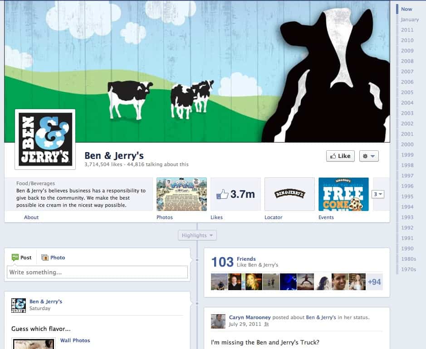Open Caryn Marooney's profile link

(x=250, y=317)
